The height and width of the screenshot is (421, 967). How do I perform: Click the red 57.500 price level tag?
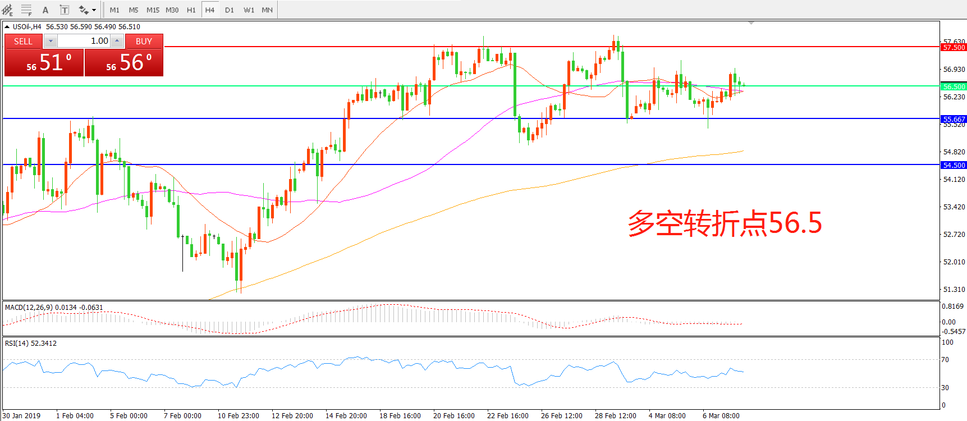[954, 48]
